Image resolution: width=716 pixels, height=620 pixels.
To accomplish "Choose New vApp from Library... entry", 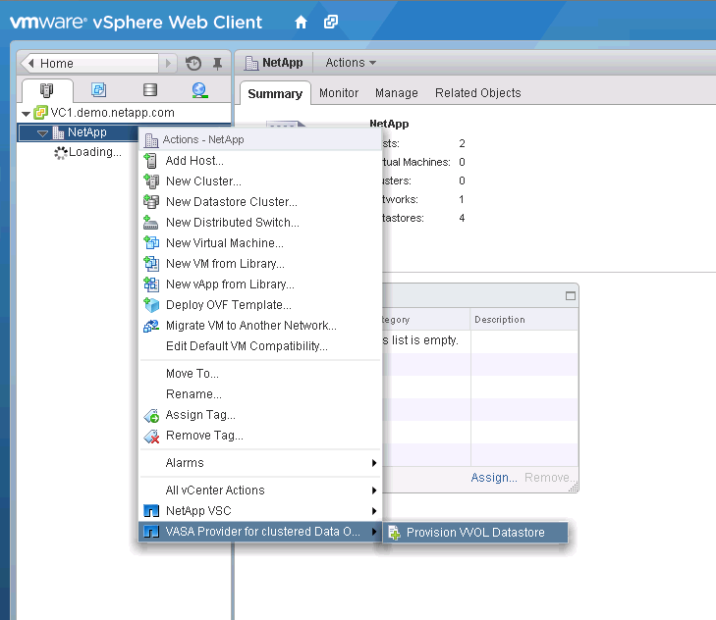I will click(x=260, y=284).
